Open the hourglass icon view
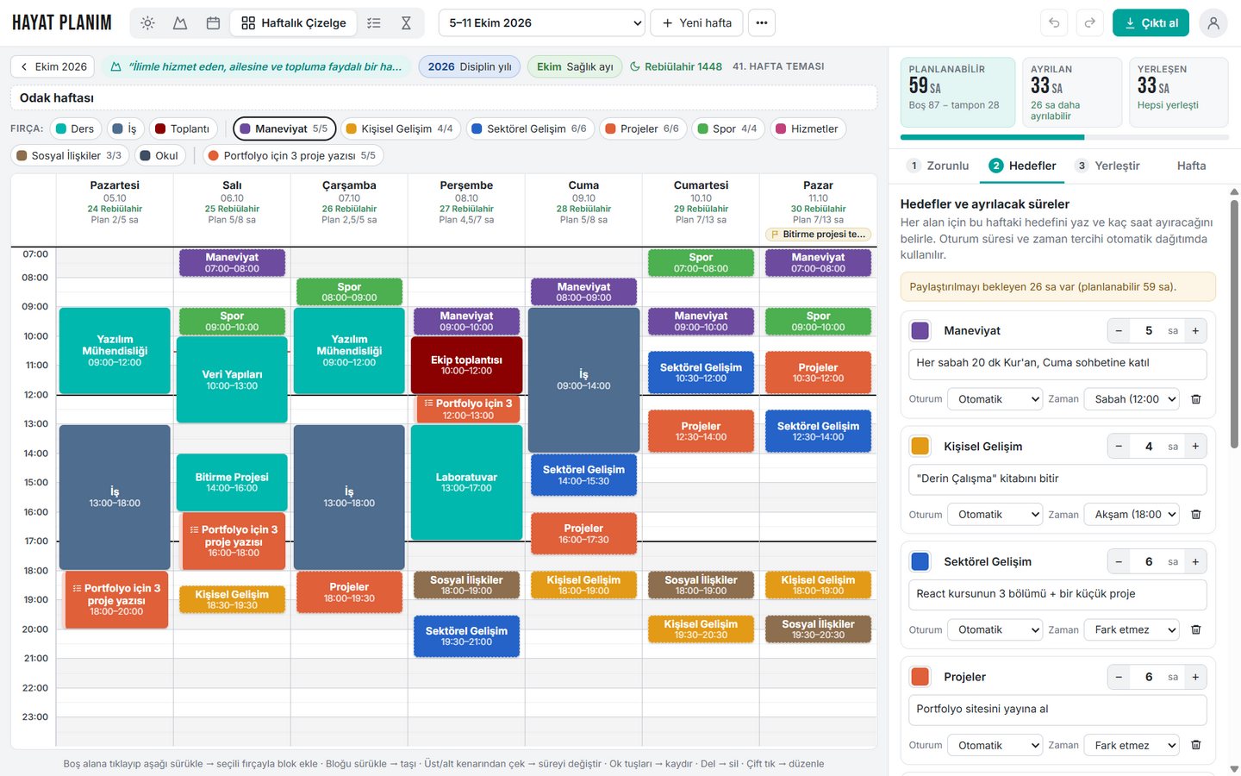This screenshot has height=776, width=1241. [x=406, y=23]
